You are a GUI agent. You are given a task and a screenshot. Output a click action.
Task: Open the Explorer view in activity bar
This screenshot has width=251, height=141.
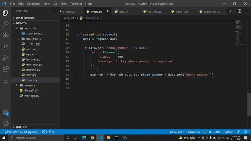pyautogui.click(x=5, y=13)
